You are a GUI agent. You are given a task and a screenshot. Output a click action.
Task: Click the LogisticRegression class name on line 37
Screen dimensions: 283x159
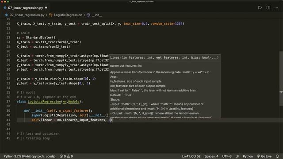coord(44,102)
